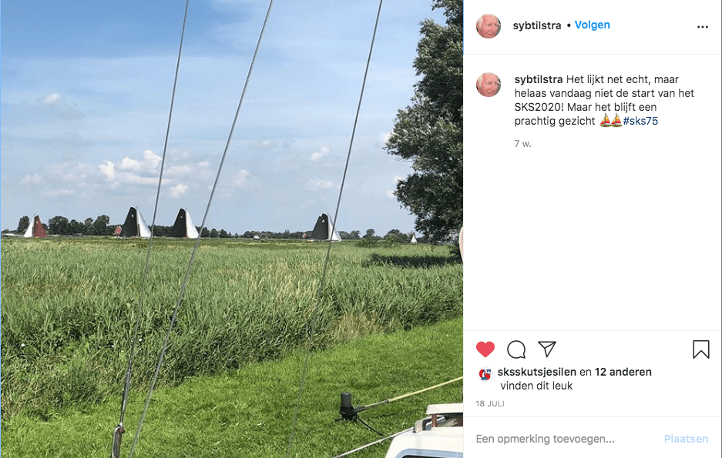
Task: Open the three-dot more options menu
Action: (x=702, y=27)
